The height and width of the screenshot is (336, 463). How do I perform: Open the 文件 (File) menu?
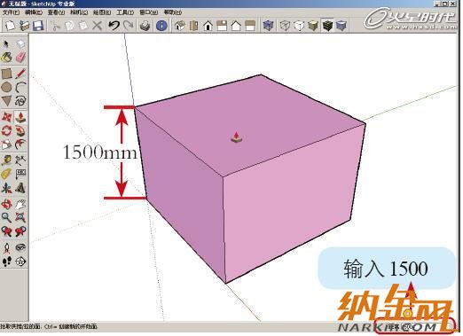coord(11,12)
